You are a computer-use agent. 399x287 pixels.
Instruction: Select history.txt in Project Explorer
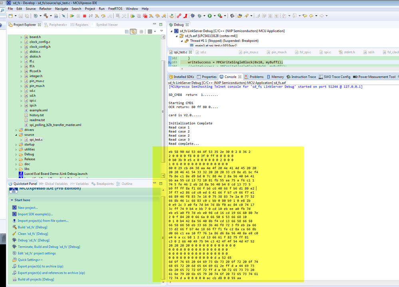pos(36,115)
